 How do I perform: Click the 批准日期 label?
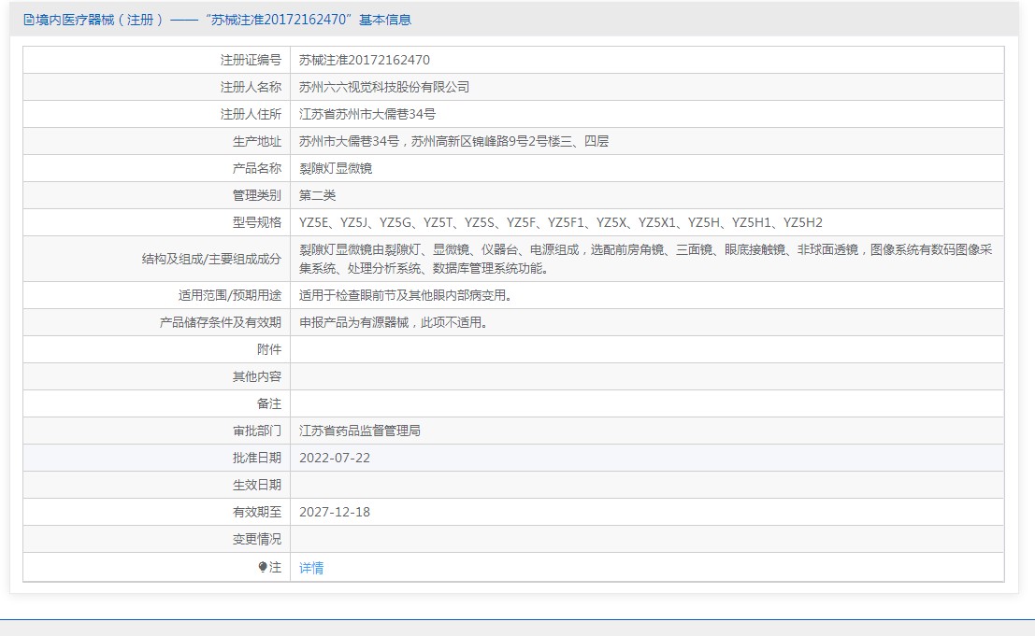(257, 458)
